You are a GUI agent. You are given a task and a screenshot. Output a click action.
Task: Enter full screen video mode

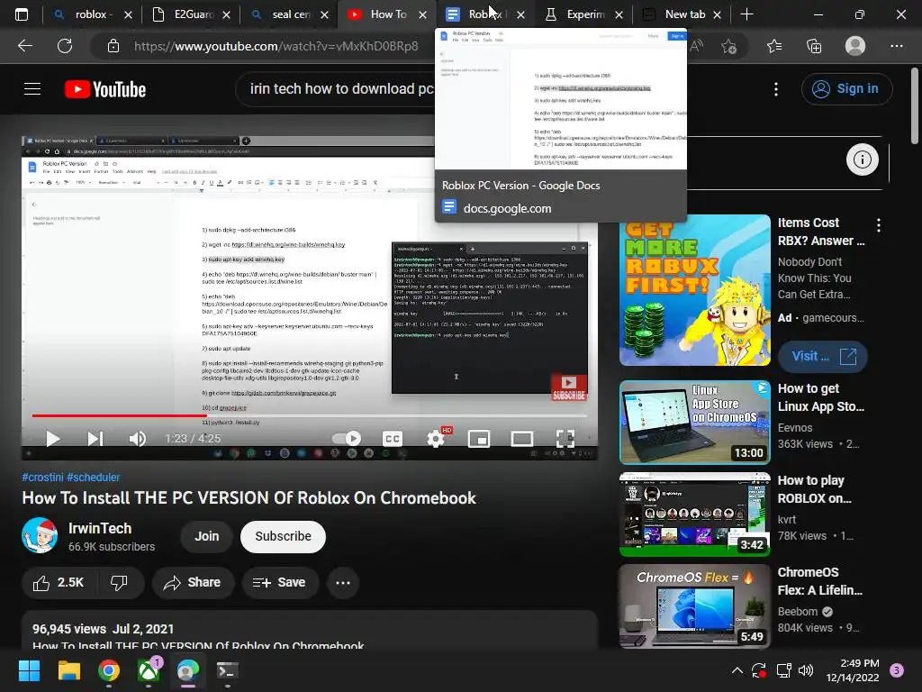click(x=565, y=439)
